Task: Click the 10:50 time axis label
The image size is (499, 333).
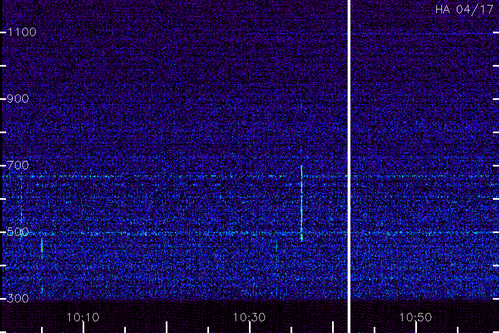Action: (x=416, y=317)
